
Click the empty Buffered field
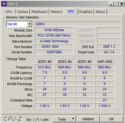click(x=109, y=41)
